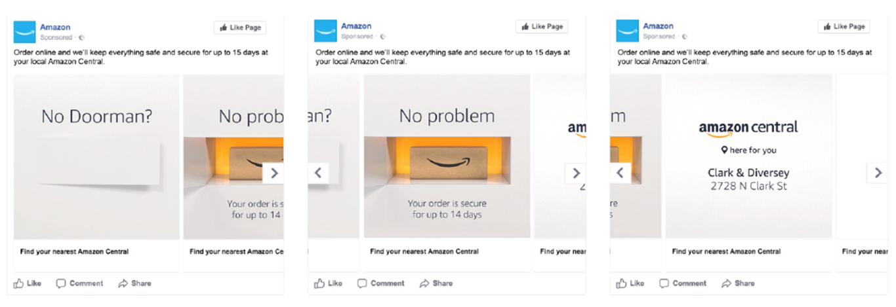Click 'Find your nearest Amazon Central' under No problem card

point(424,251)
